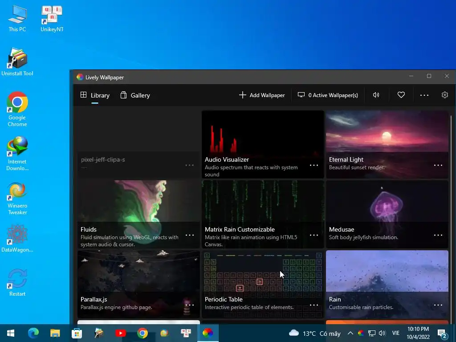
Task: Click the plus icon beside Add Wallpaper
Action: pyautogui.click(x=243, y=95)
